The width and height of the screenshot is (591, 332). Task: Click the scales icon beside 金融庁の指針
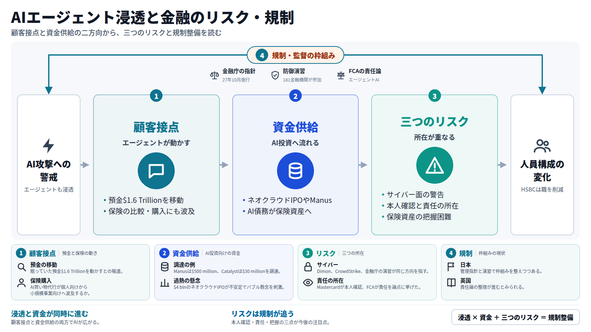[x=215, y=75]
